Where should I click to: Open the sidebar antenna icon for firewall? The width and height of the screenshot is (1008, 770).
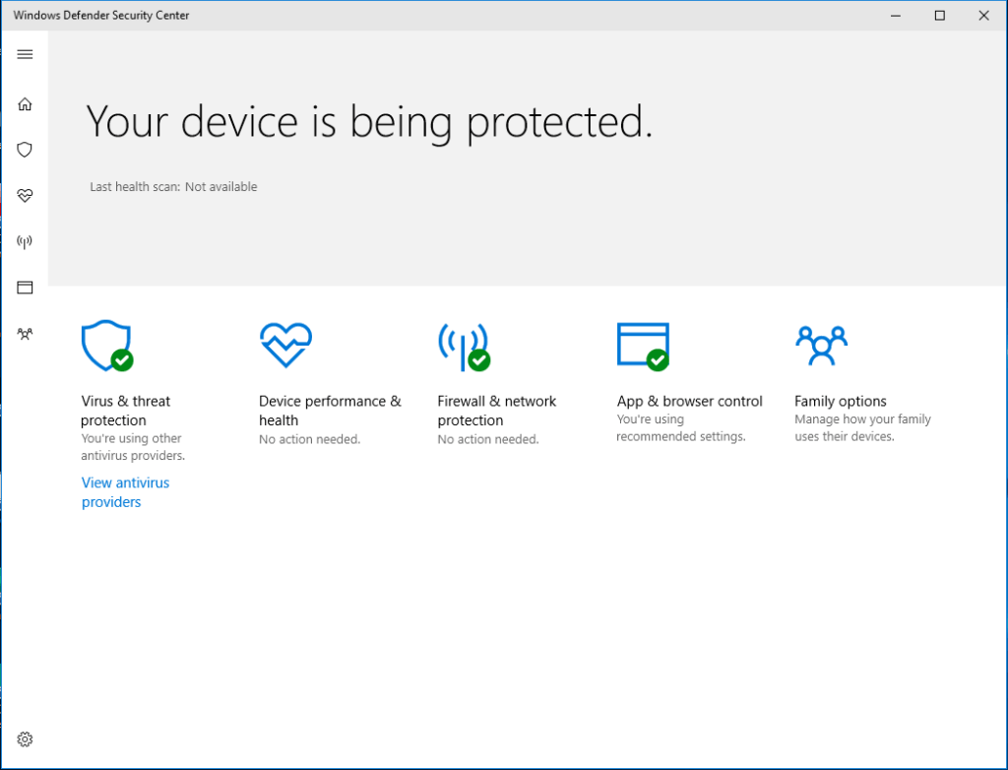(25, 242)
